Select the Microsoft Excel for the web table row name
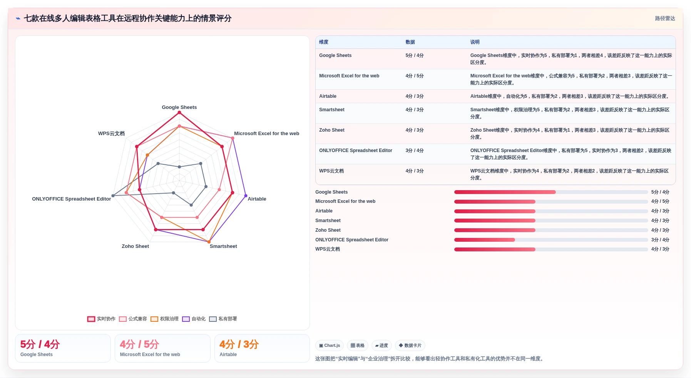691x378 pixels. [349, 76]
